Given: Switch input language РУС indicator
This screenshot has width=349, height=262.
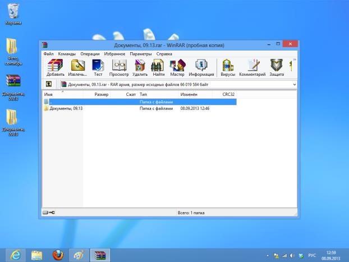Looking at the screenshot, I should (x=312, y=255).
